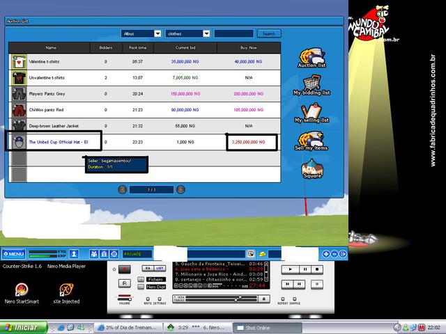This screenshot has width=446, height=334.
Task: Skip to next track in media player
Action: 299,284
